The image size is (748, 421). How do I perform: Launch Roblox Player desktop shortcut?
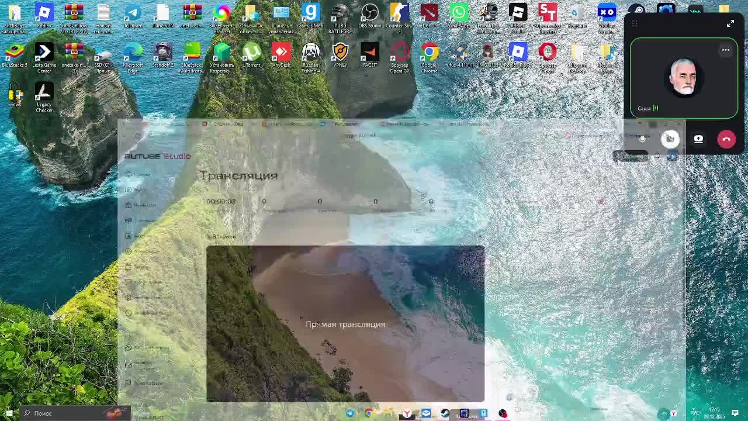click(x=518, y=56)
